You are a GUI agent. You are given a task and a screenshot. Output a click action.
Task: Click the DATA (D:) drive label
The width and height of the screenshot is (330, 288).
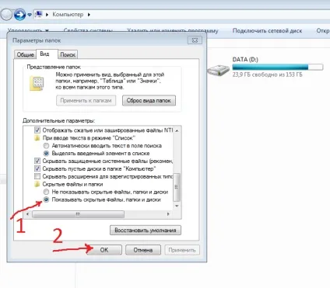tap(245, 60)
